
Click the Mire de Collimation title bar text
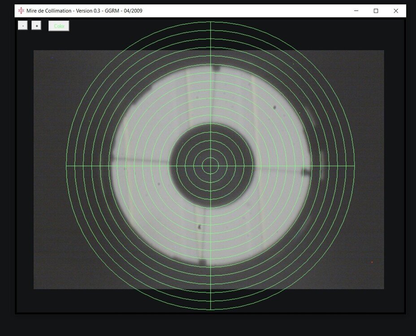click(x=84, y=11)
